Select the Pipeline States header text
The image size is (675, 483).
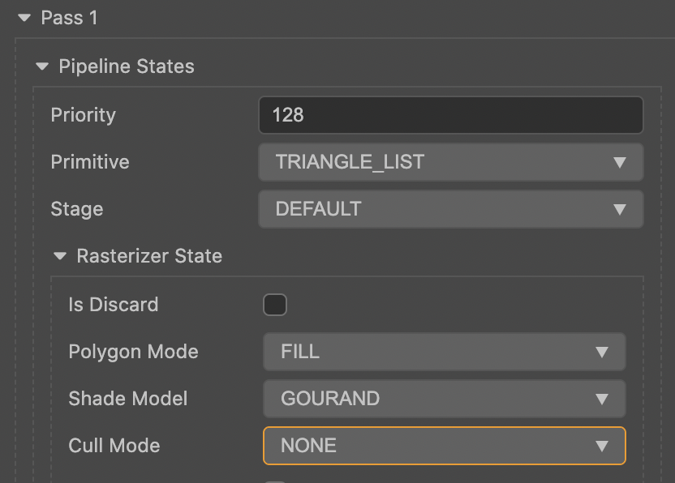coord(127,66)
